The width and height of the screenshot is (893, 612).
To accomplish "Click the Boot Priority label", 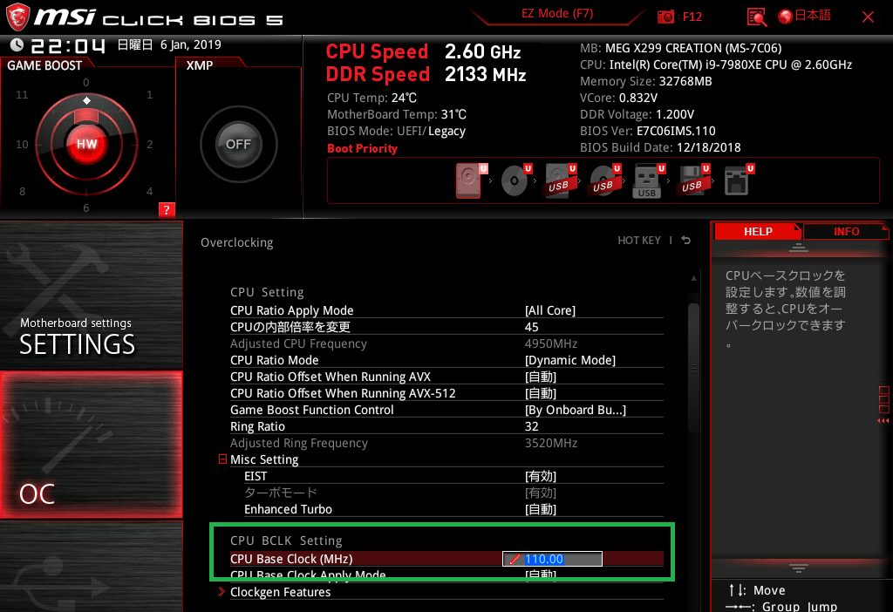I will [362, 148].
